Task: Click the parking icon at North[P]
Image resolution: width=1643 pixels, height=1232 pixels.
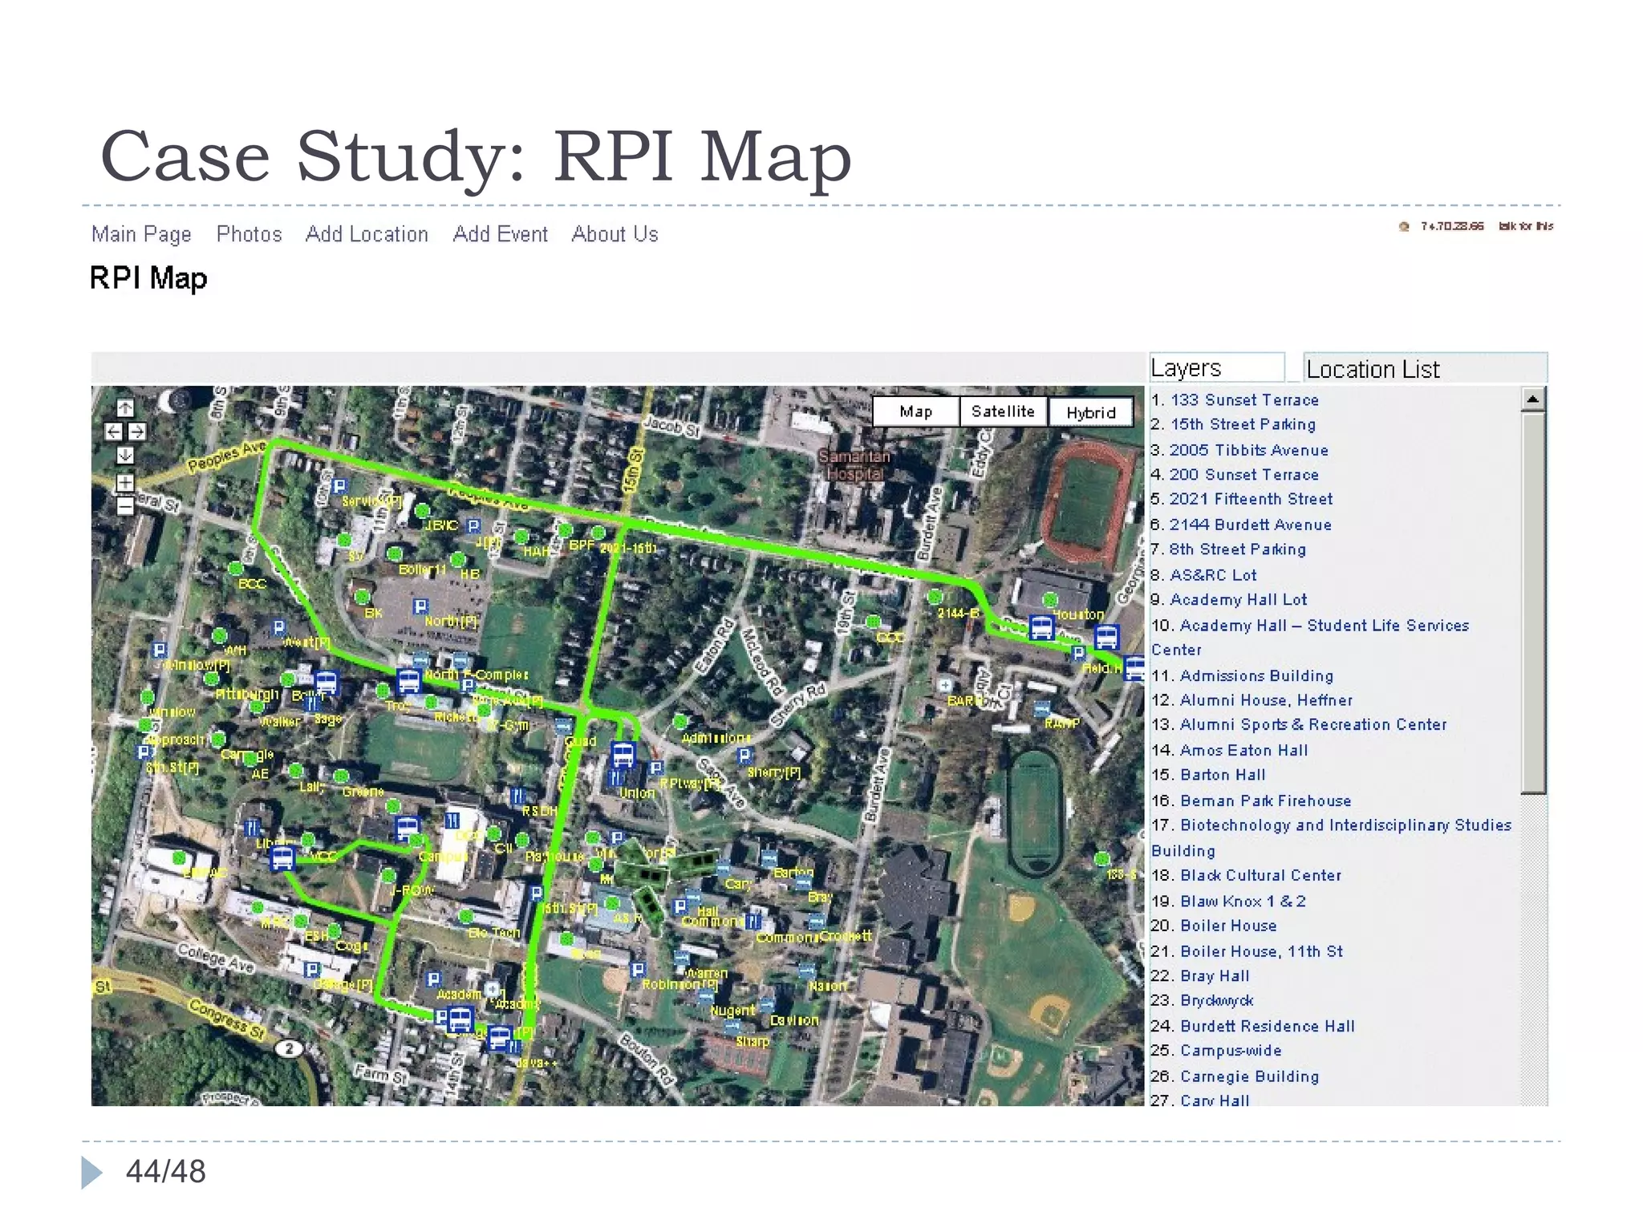Action: point(420,606)
